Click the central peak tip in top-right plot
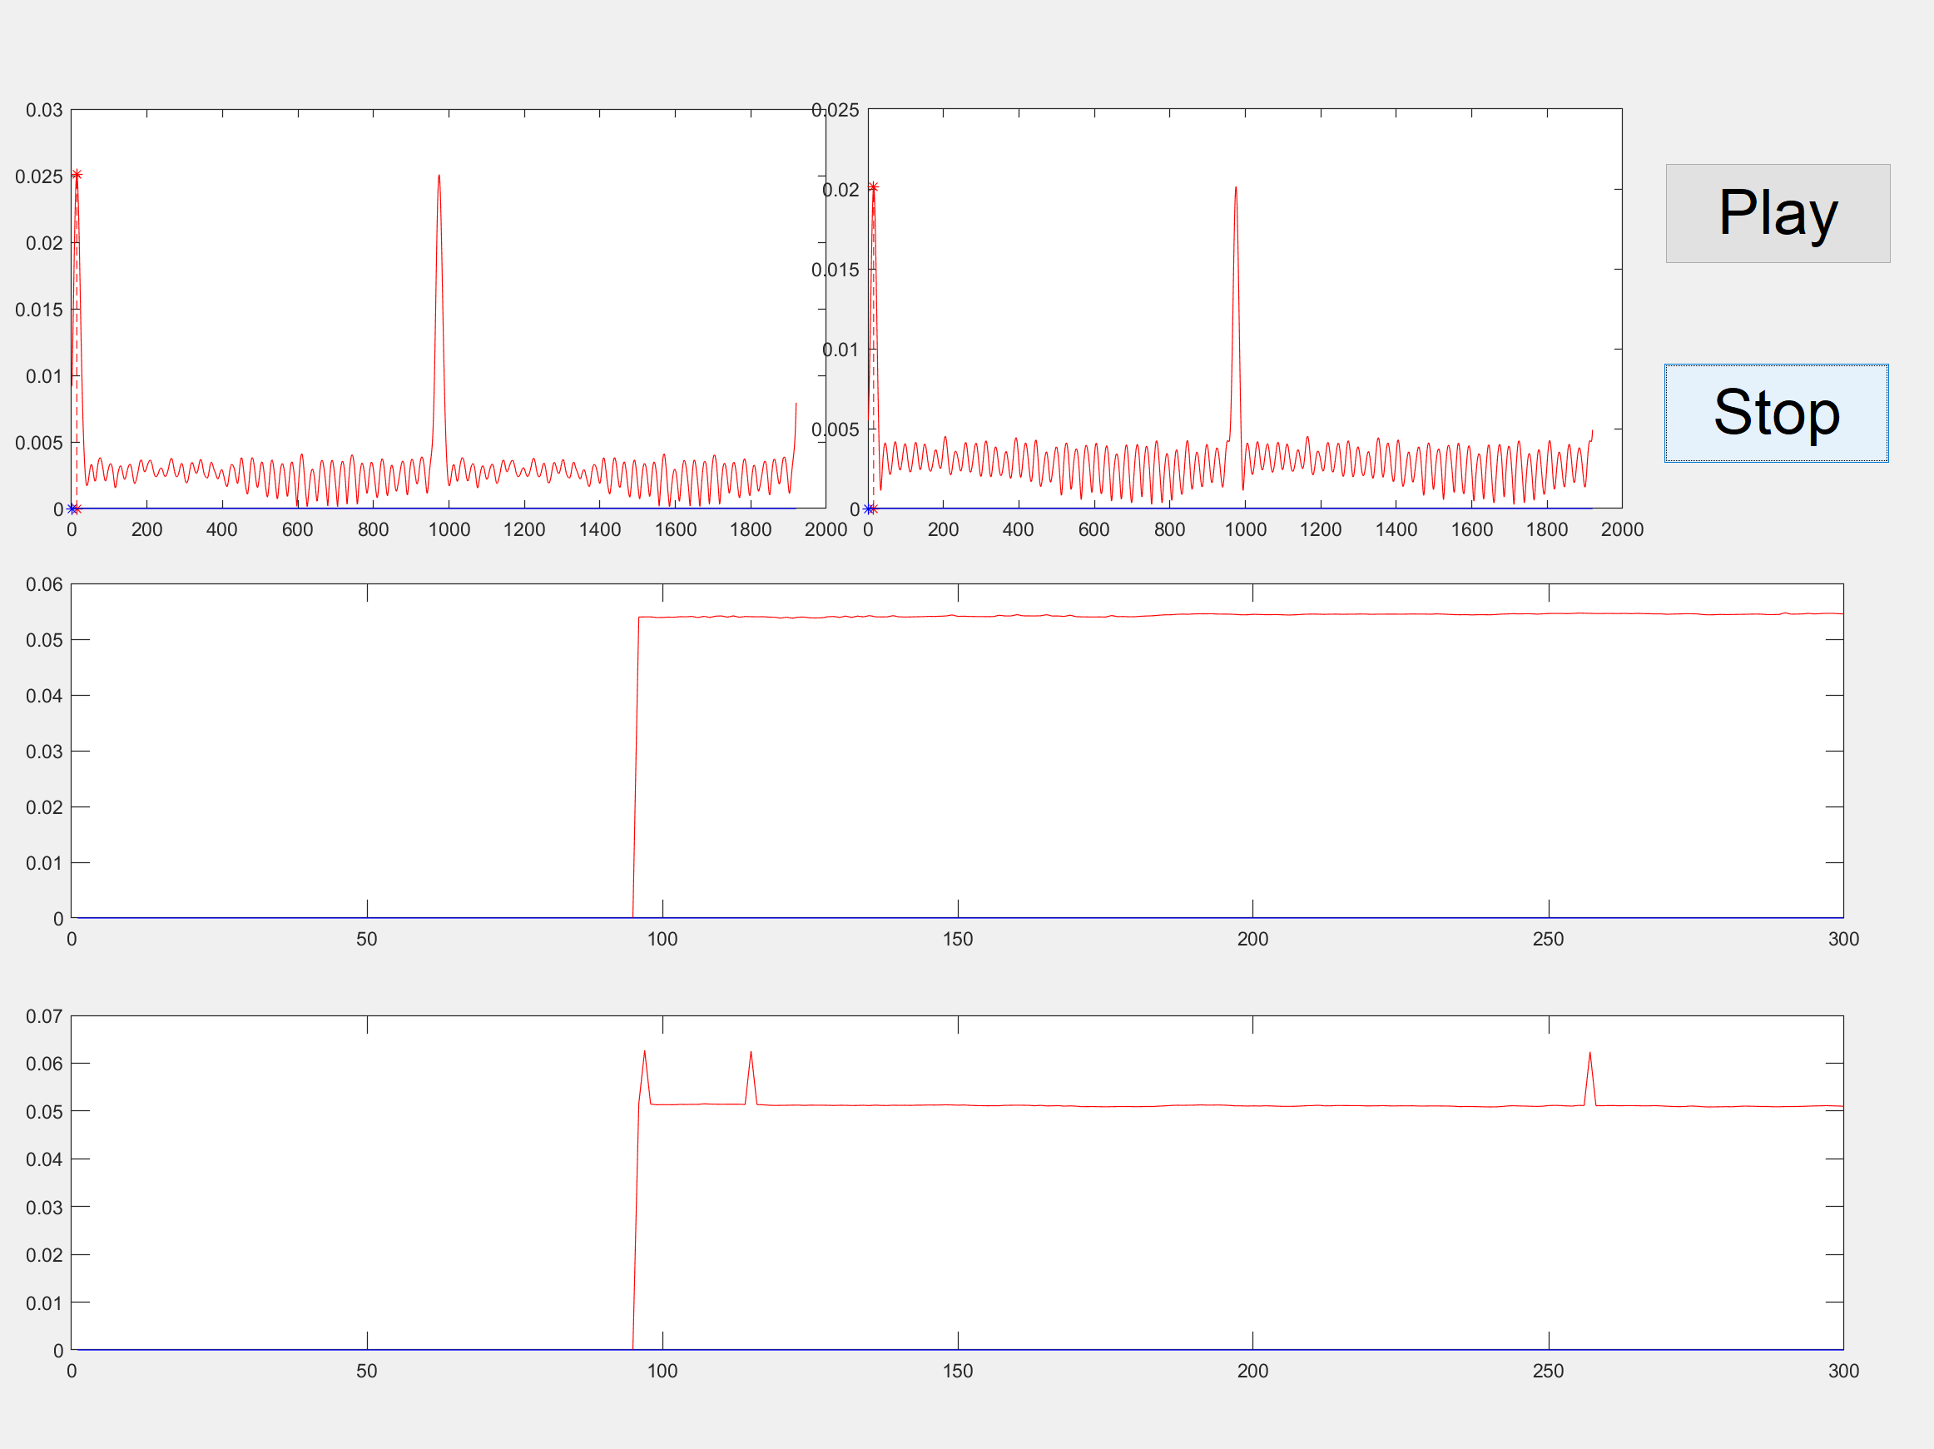Screen dimensions: 1934x1449 pyautogui.click(x=1236, y=188)
